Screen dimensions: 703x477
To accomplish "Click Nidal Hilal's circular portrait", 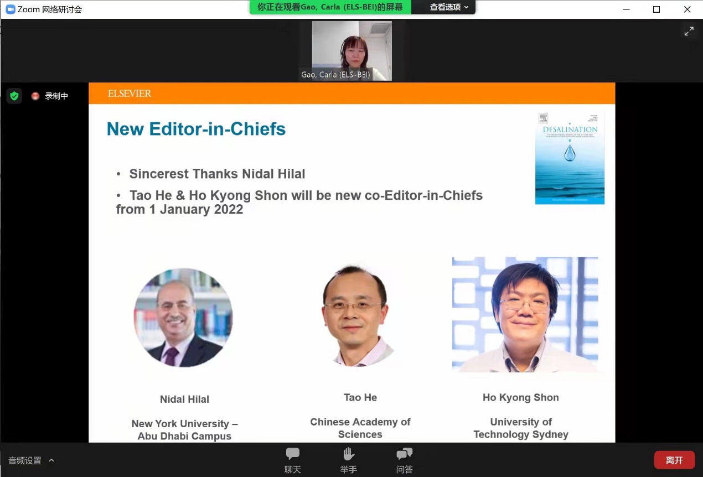I will pyautogui.click(x=183, y=318).
